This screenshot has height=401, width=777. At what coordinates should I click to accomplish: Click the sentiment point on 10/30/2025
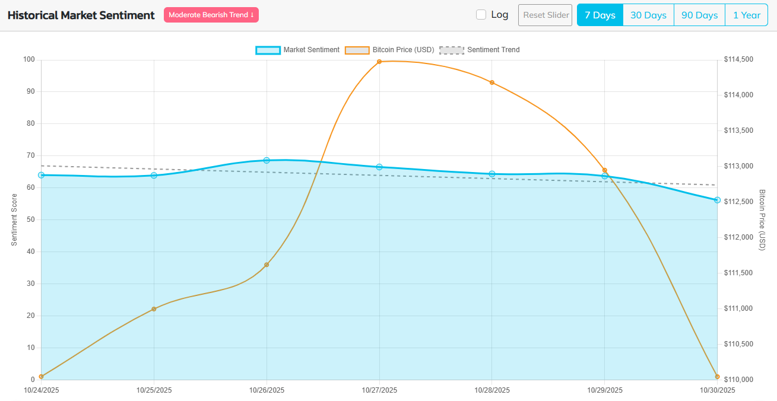coord(717,200)
